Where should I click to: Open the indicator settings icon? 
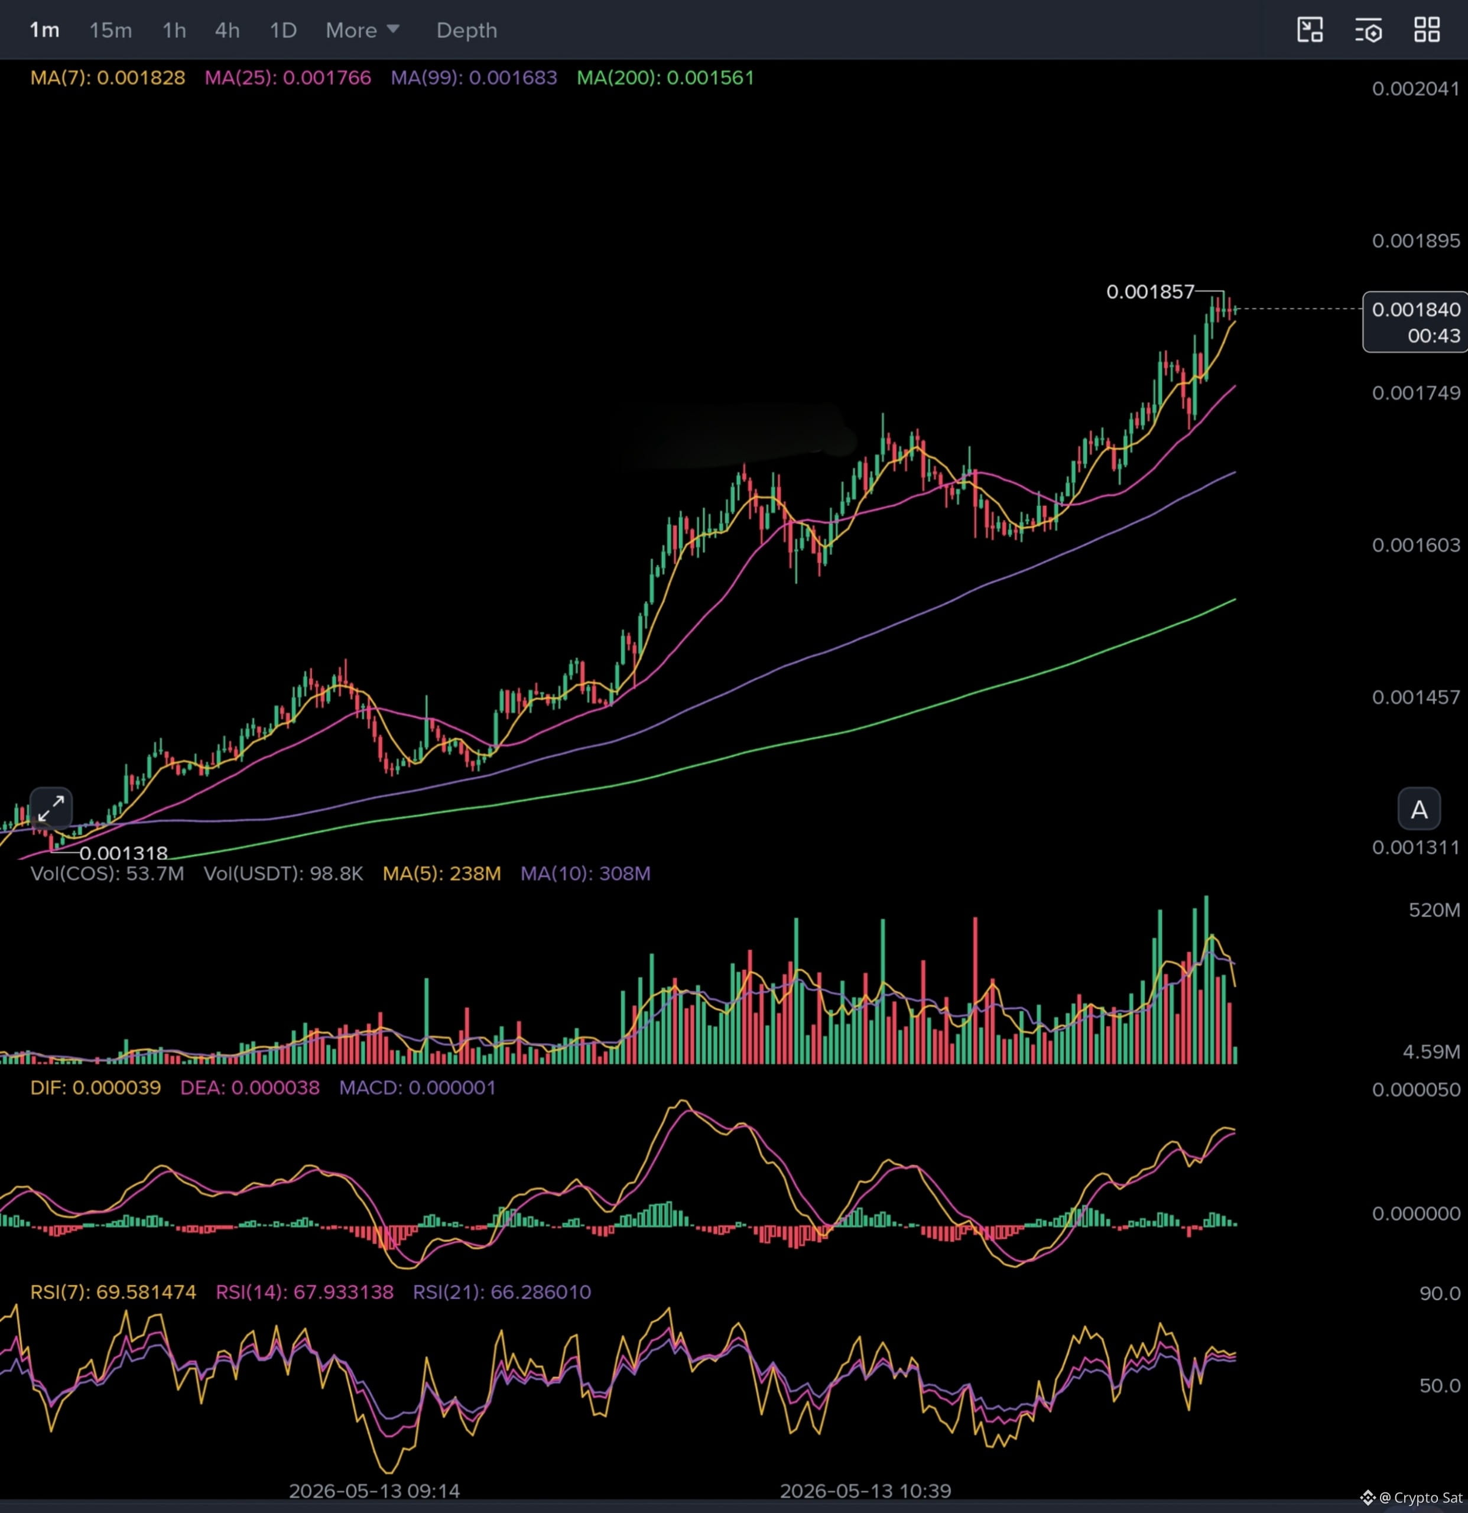(x=1369, y=30)
